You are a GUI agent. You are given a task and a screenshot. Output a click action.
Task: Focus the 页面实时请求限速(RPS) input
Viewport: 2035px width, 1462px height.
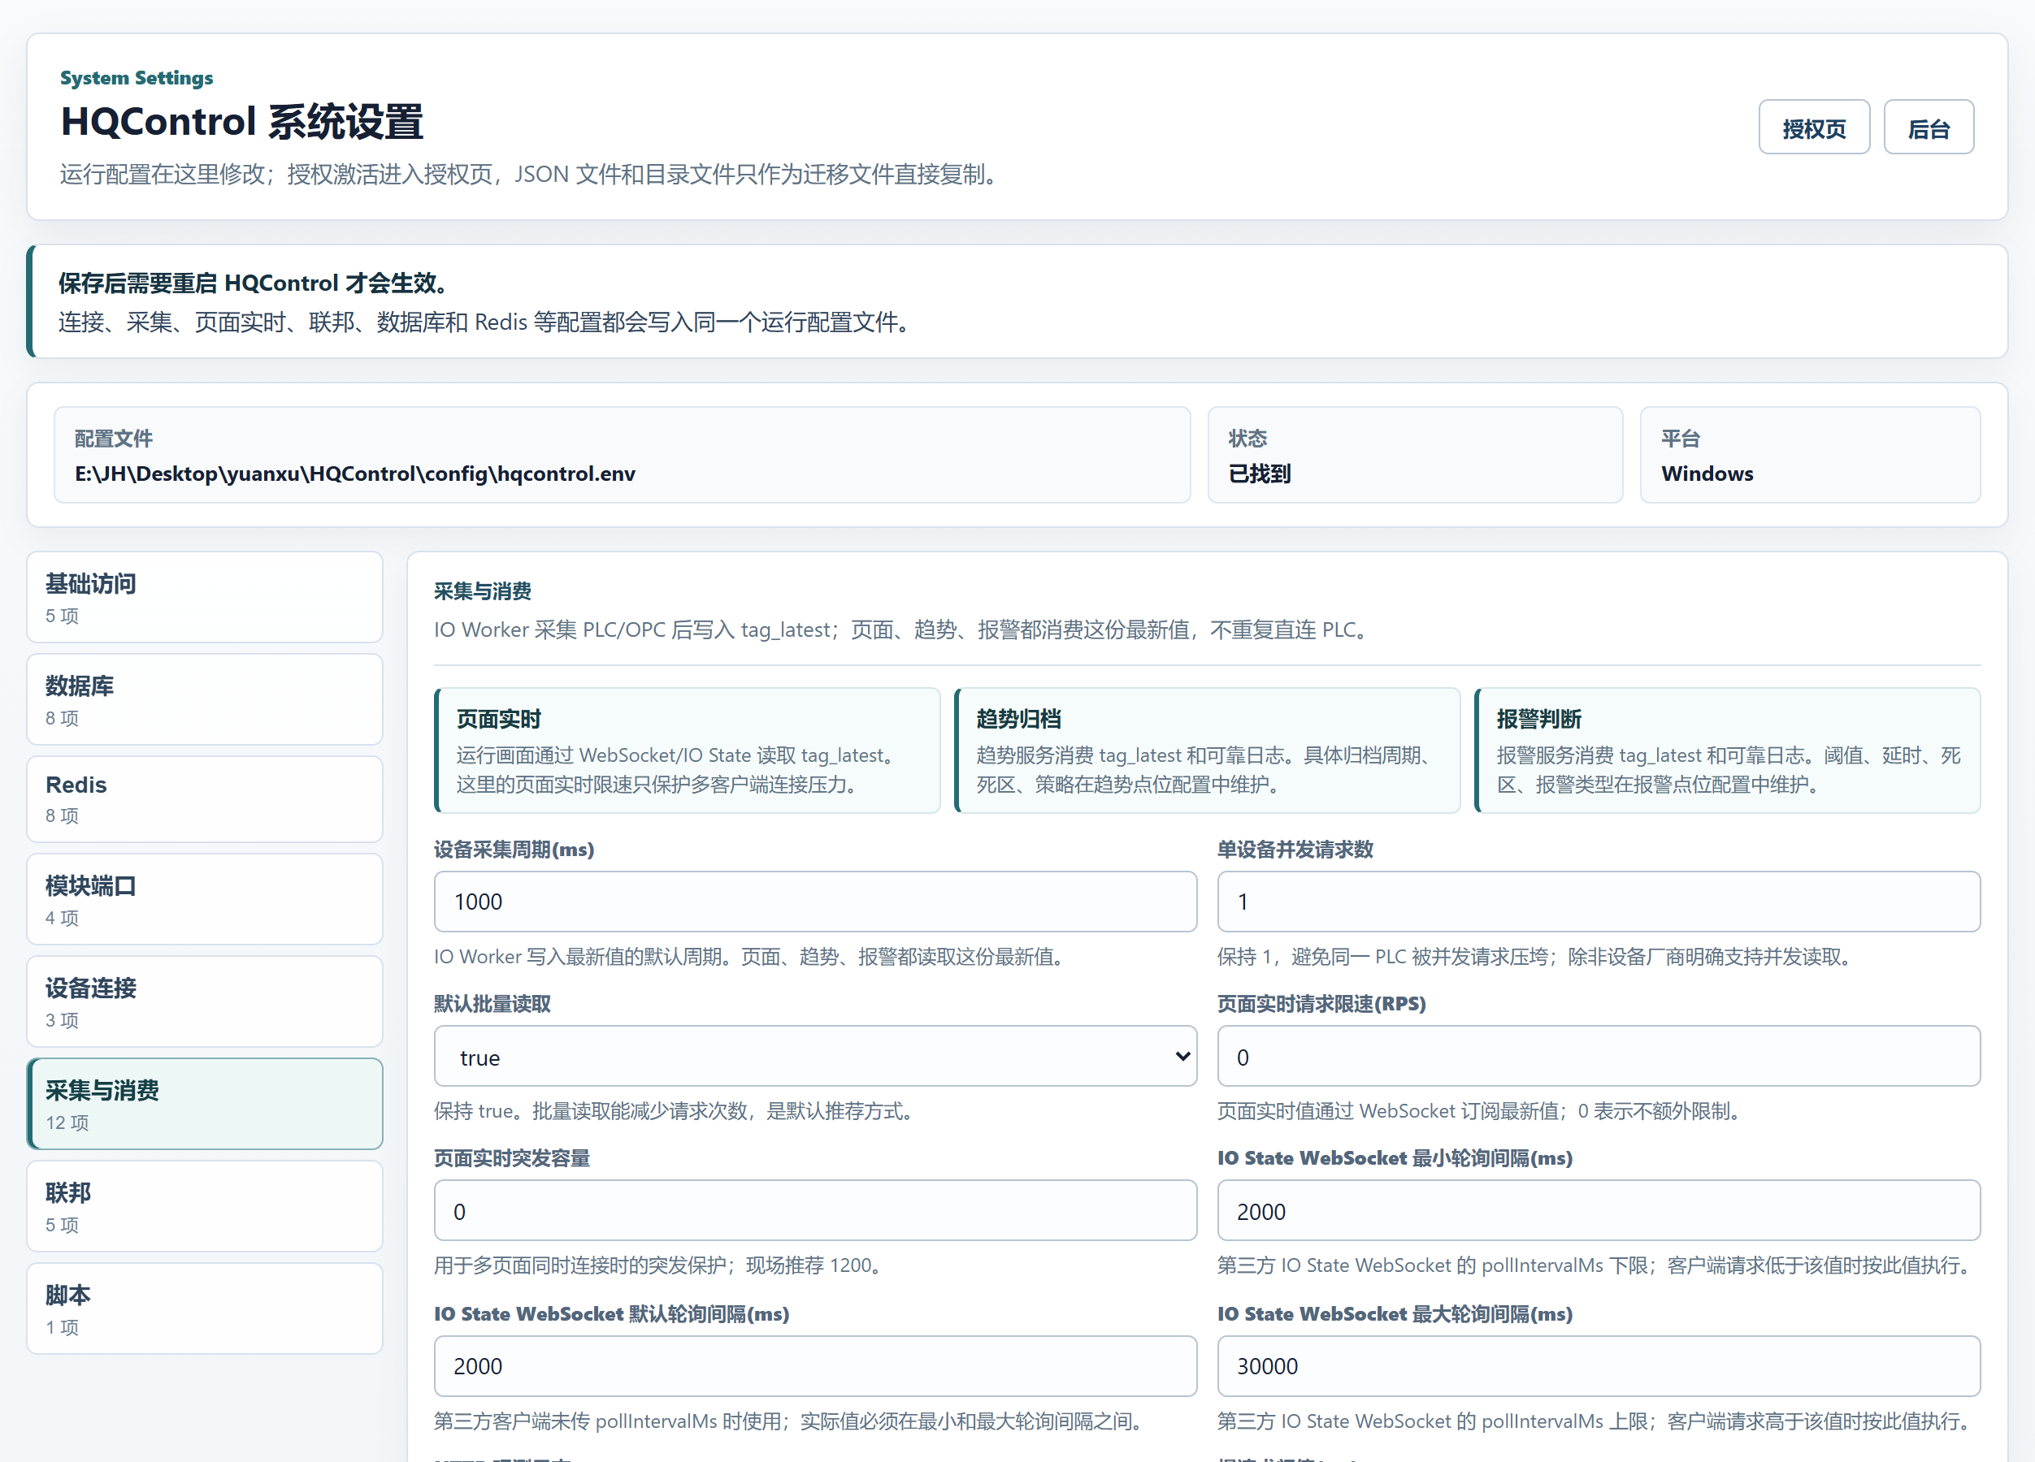1598,1057
